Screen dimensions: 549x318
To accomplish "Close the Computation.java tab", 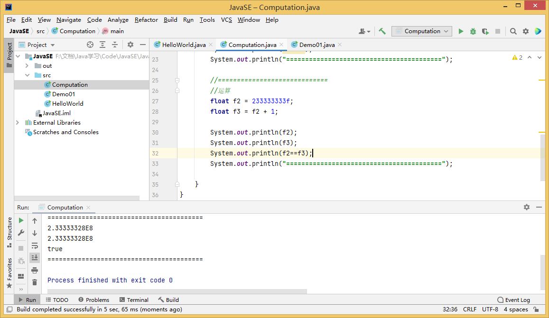I will (281, 45).
